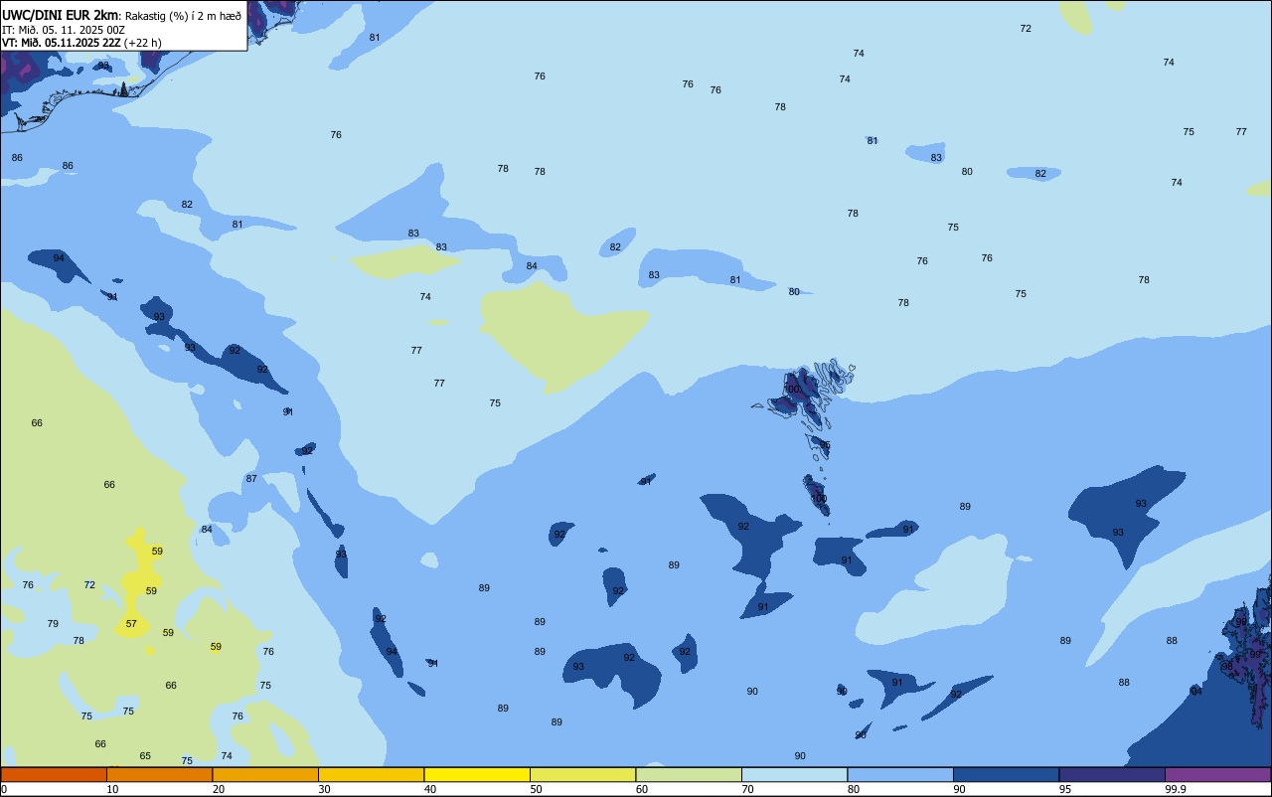
Task: Click the humidity value "100" on the islands
Action: [x=819, y=499]
